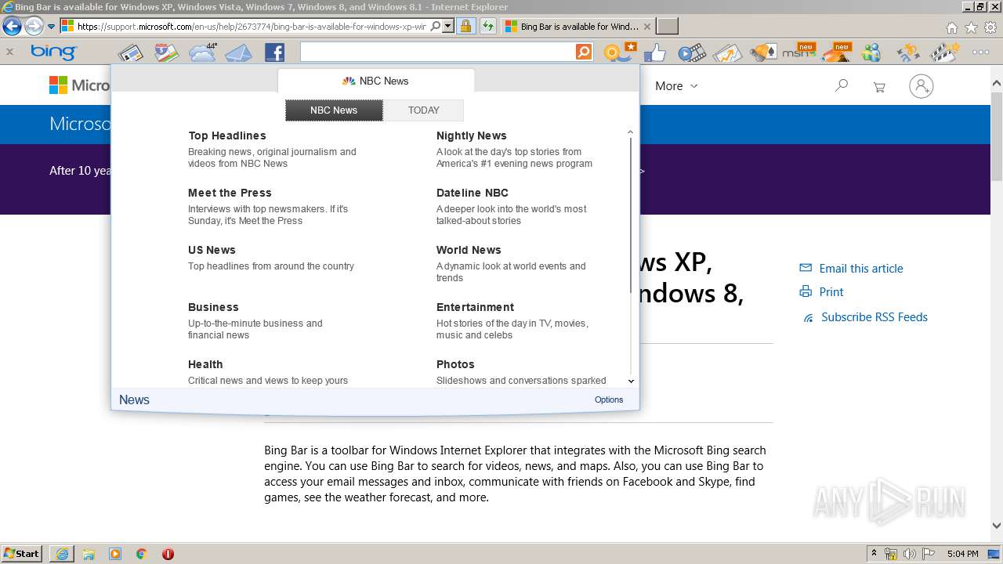Click the blue thumbs-up Like icon

coord(654,52)
